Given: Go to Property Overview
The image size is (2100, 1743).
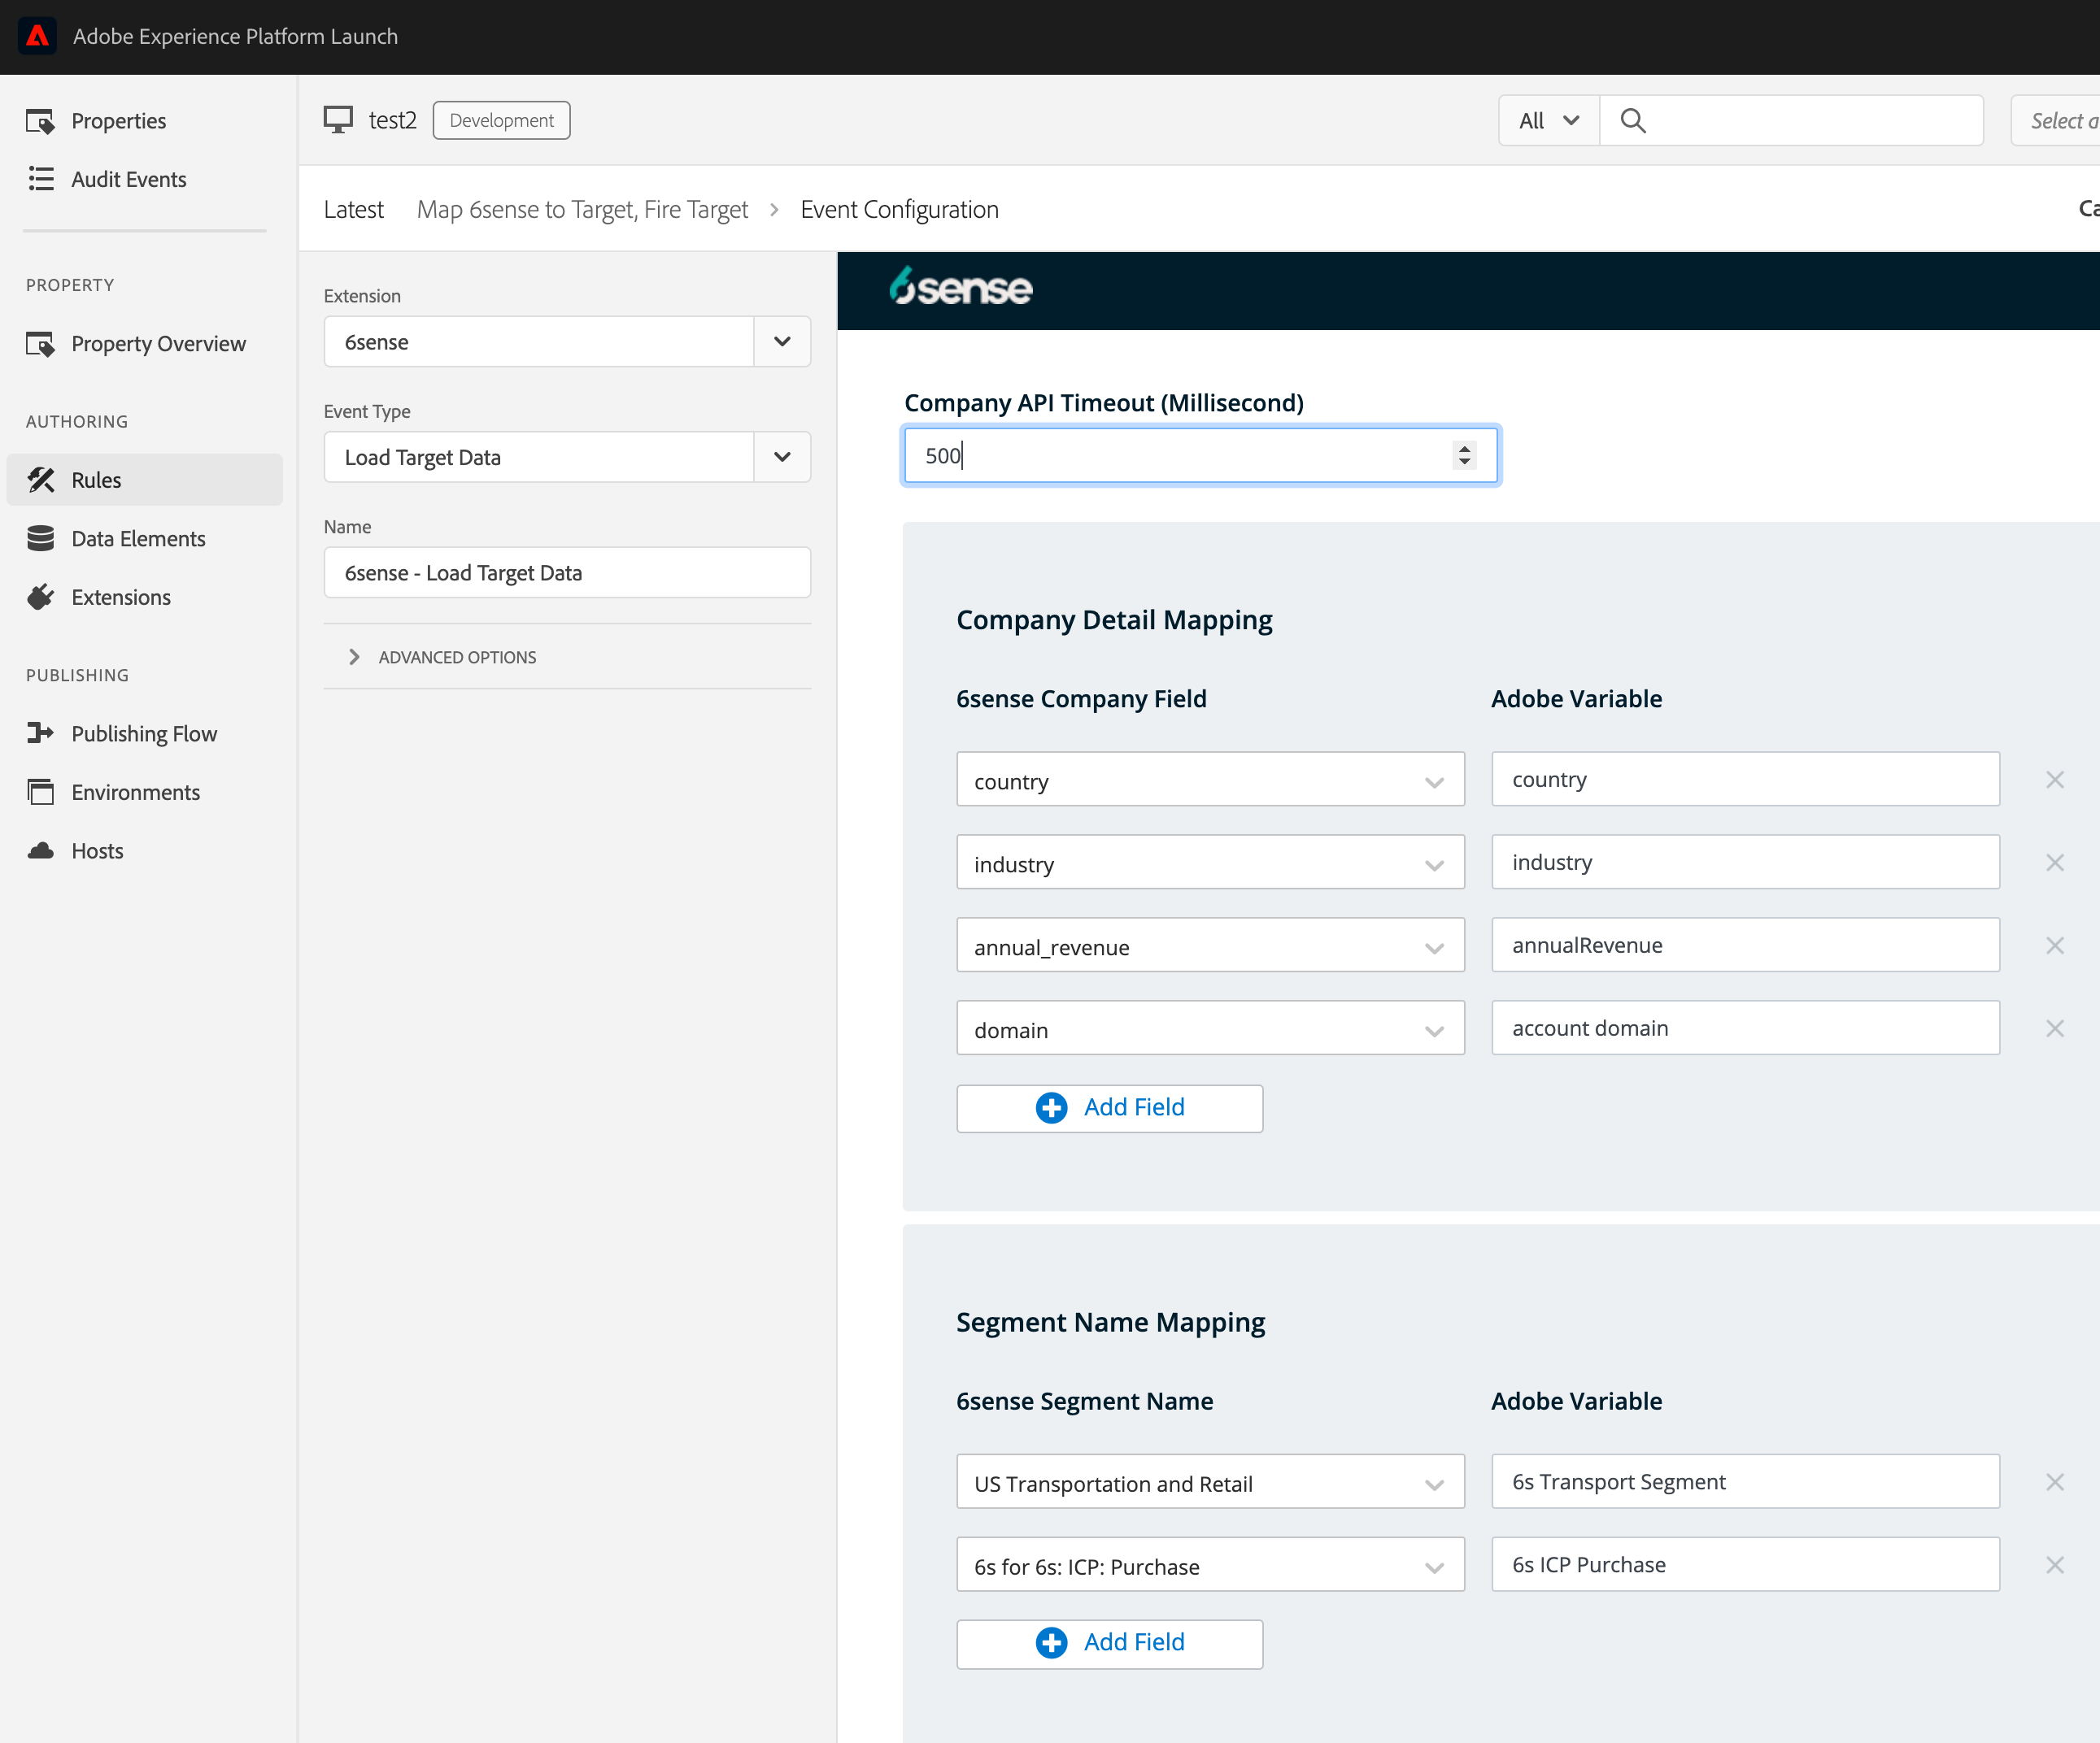Looking at the screenshot, I should coord(137,344).
